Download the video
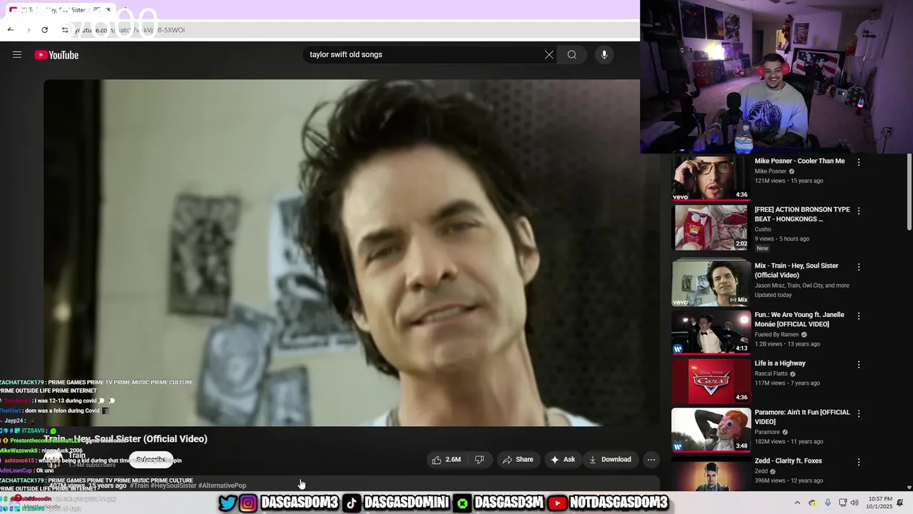This screenshot has height=514, width=913. 610,460
